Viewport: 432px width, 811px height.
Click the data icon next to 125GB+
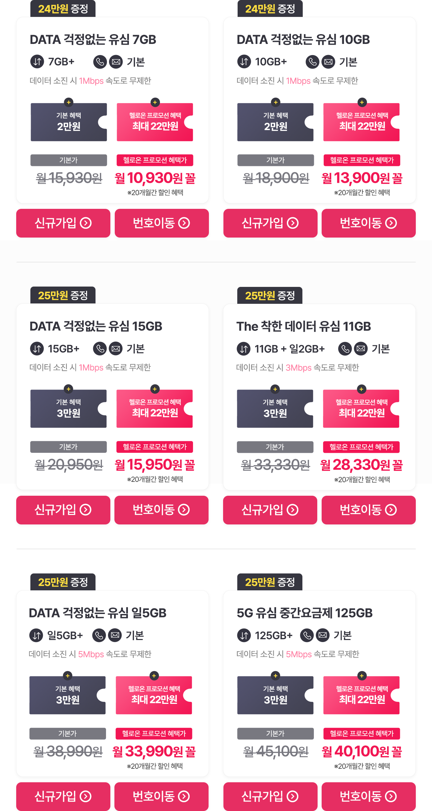244,635
